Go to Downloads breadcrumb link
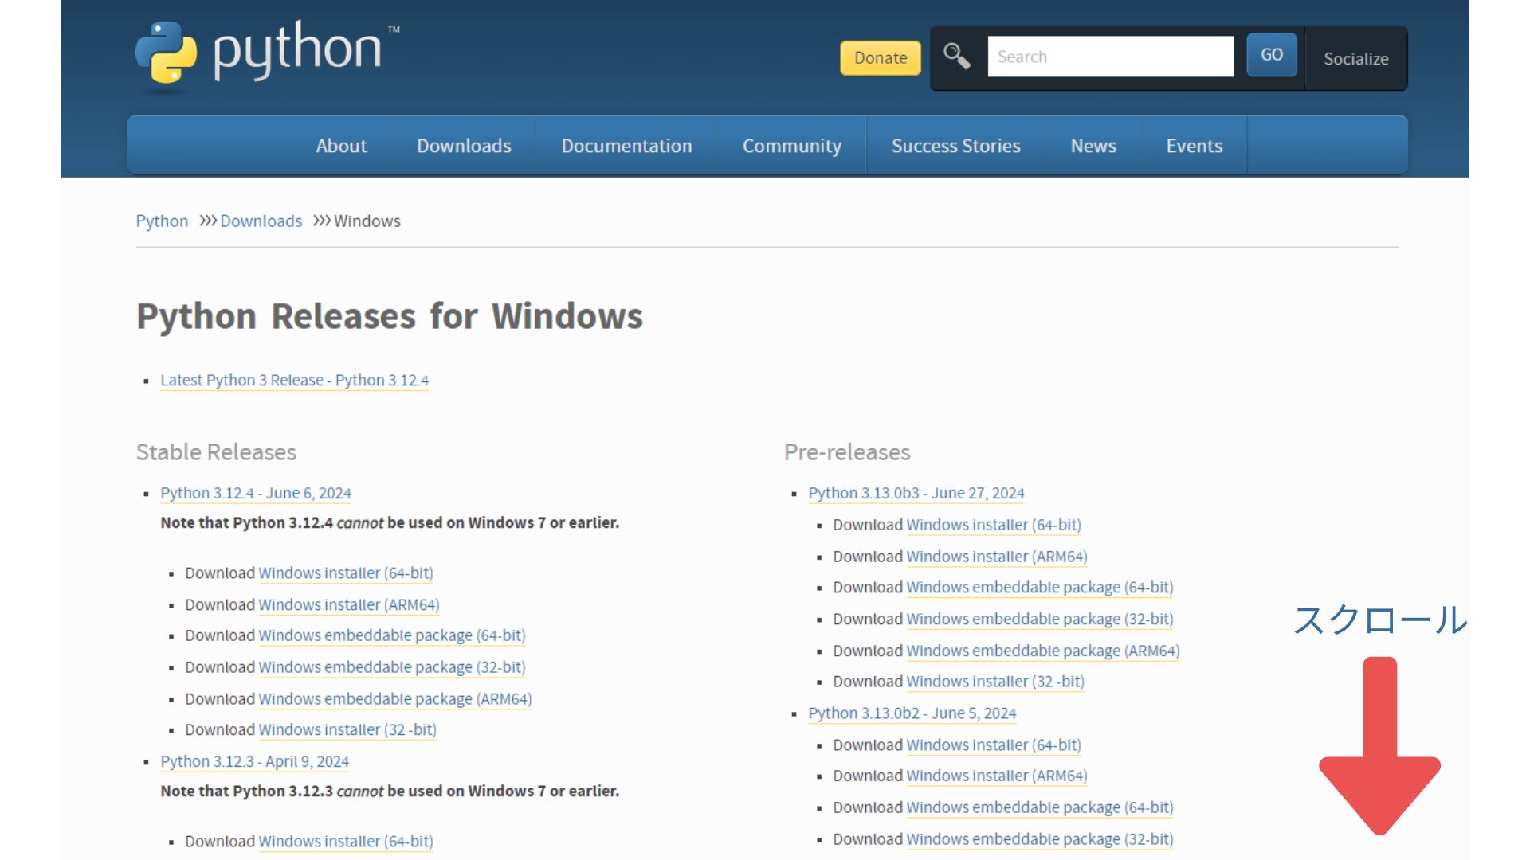 (261, 221)
